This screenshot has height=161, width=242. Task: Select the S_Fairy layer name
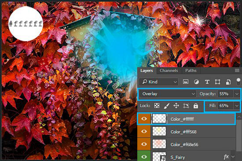tap(178, 157)
